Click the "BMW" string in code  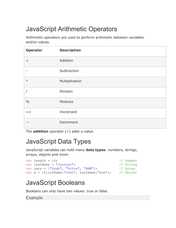click(x=88, y=169)
